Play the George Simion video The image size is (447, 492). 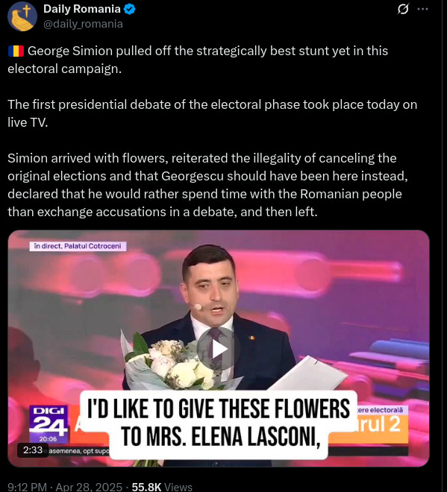(x=219, y=349)
